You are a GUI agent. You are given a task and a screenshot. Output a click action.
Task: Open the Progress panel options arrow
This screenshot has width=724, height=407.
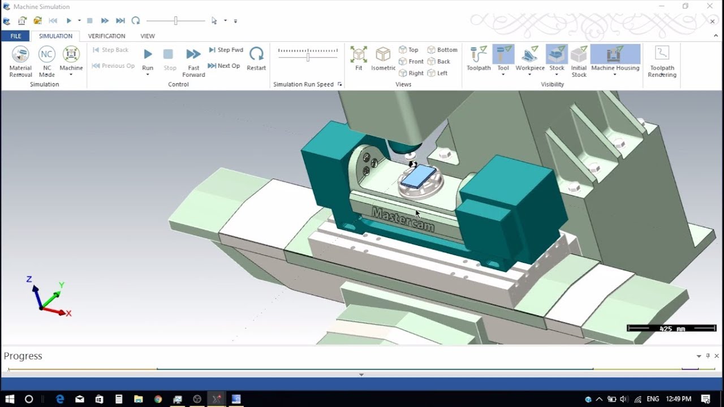(x=699, y=356)
